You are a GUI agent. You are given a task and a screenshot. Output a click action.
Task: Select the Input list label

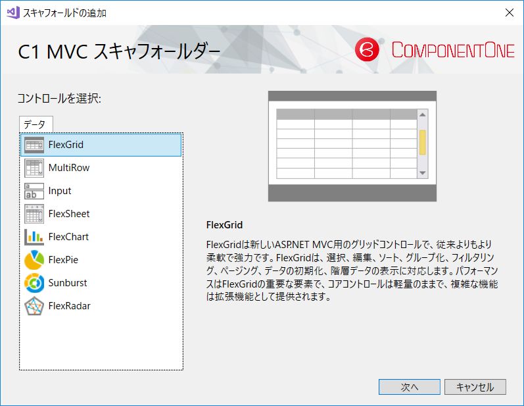click(60, 191)
